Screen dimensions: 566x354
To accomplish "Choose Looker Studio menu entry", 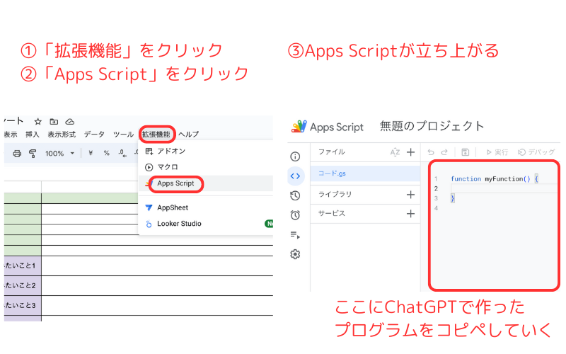I will point(205,224).
